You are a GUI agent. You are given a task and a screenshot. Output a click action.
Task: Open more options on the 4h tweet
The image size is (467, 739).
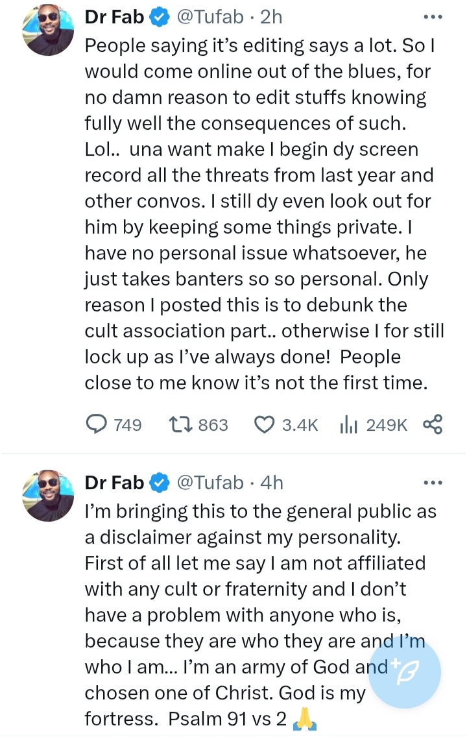tap(432, 482)
